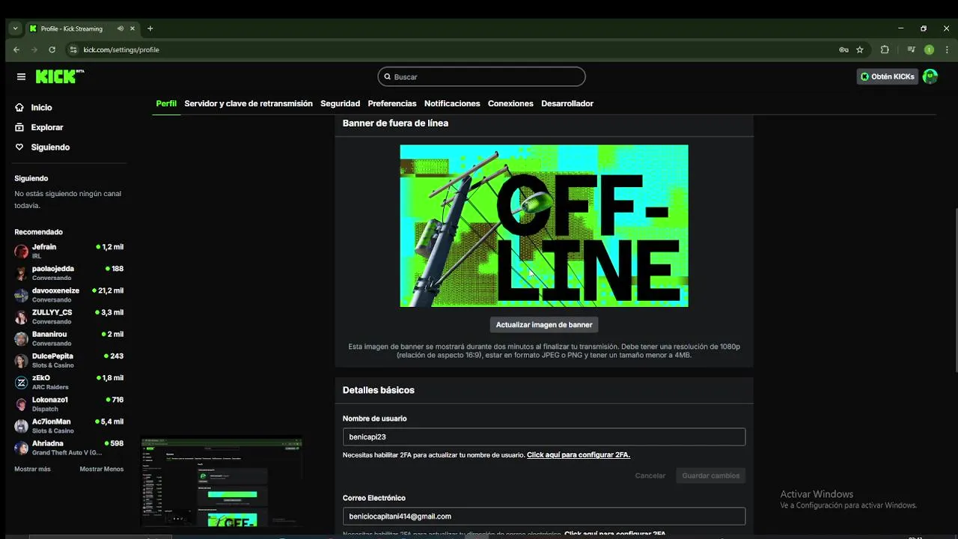
Task: Select the Perfil tab
Action: click(x=166, y=103)
